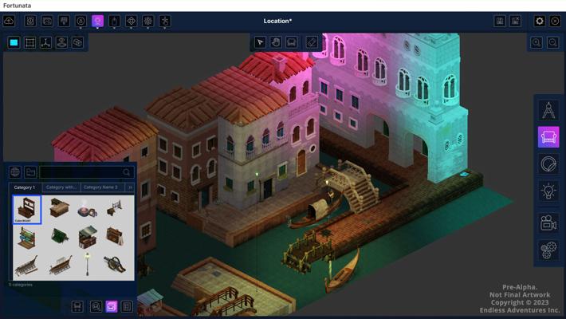
Task: Open the lightbulb lighting panel
Action: point(548,191)
